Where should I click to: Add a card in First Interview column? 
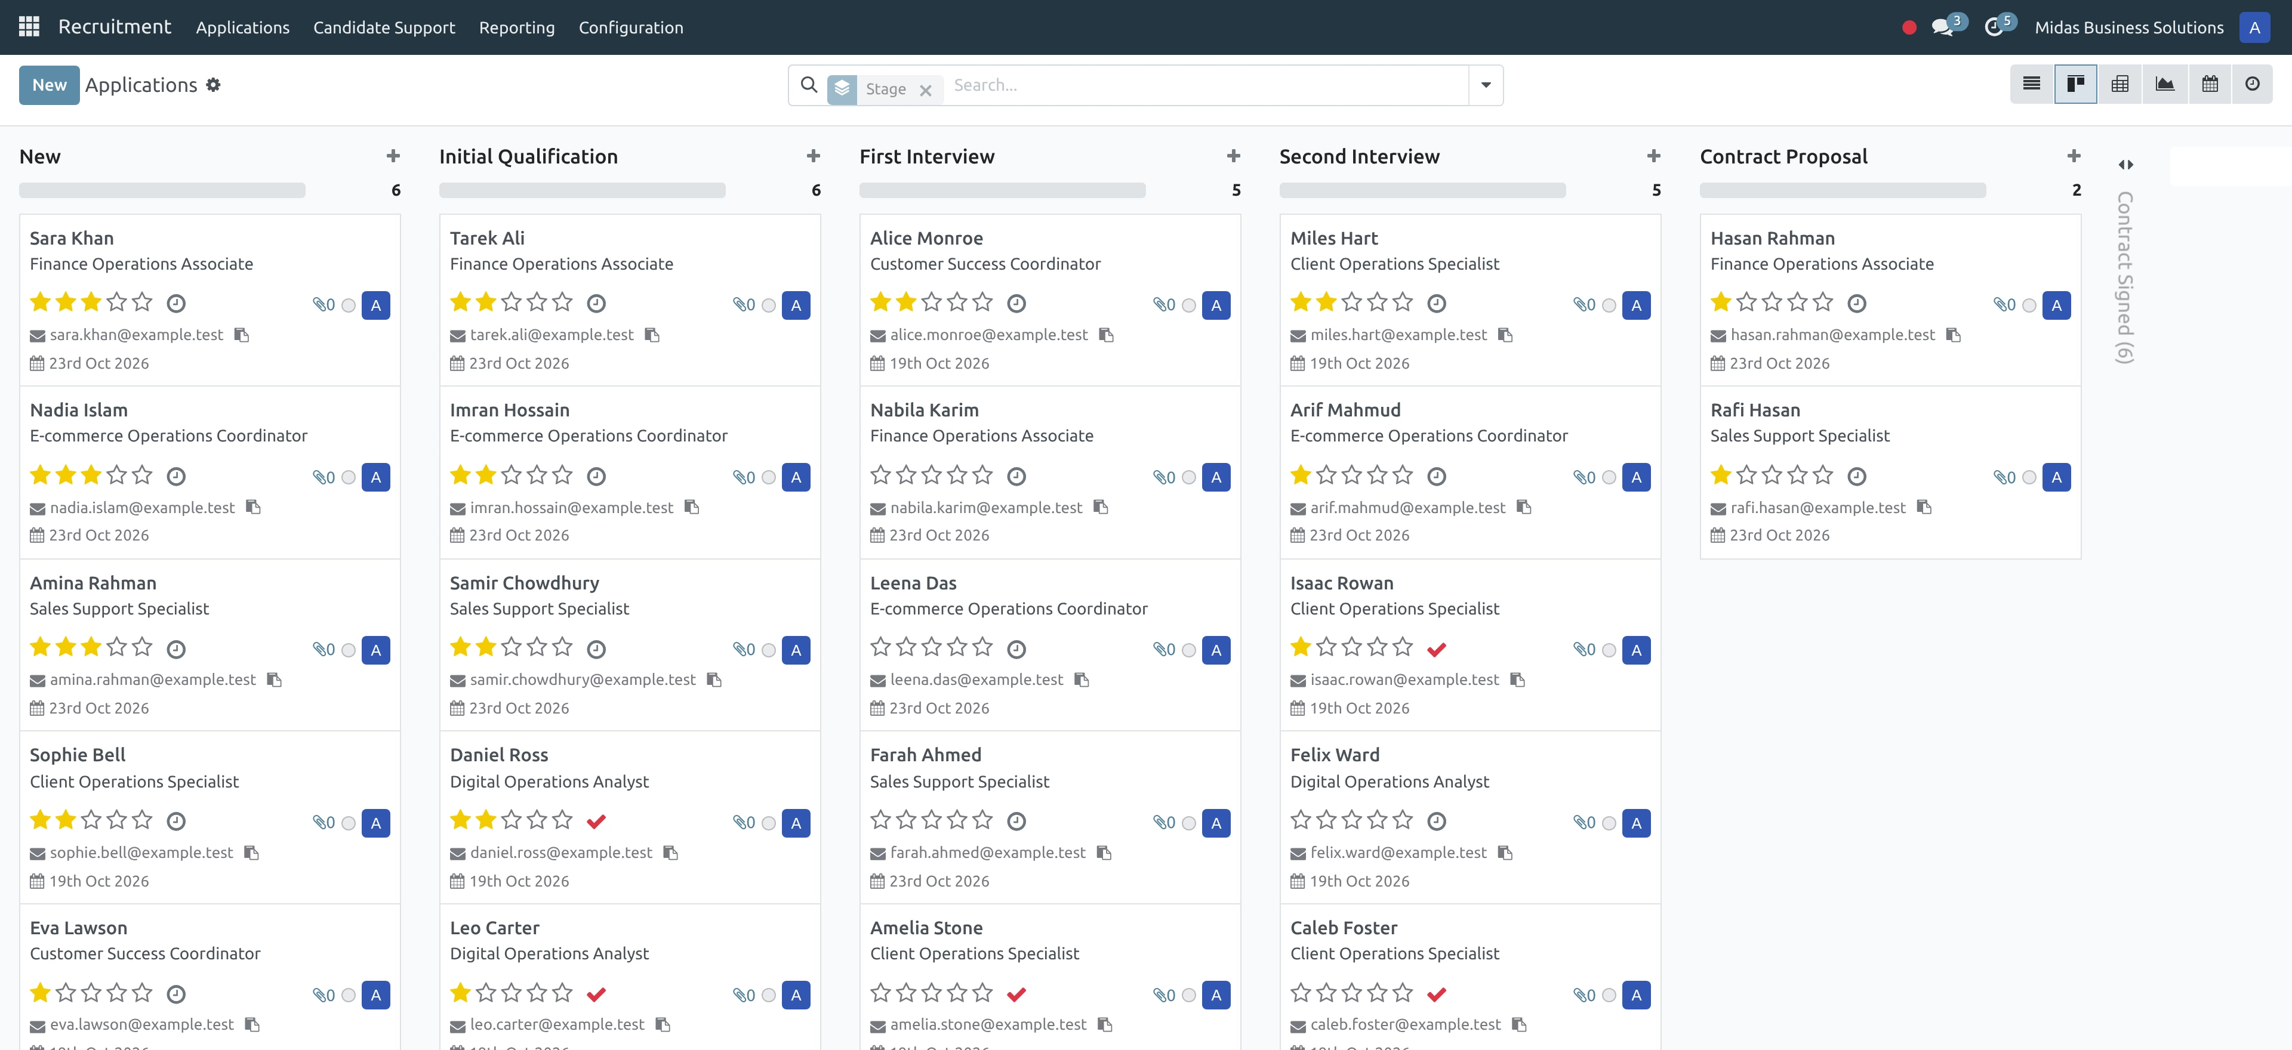[1233, 156]
